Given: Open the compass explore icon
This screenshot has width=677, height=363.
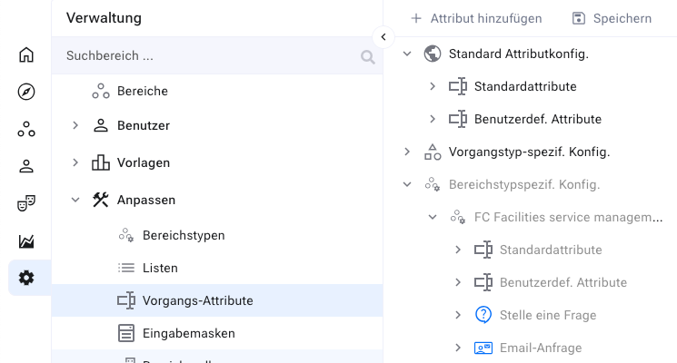Looking at the screenshot, I should click(x=26, y=92).
